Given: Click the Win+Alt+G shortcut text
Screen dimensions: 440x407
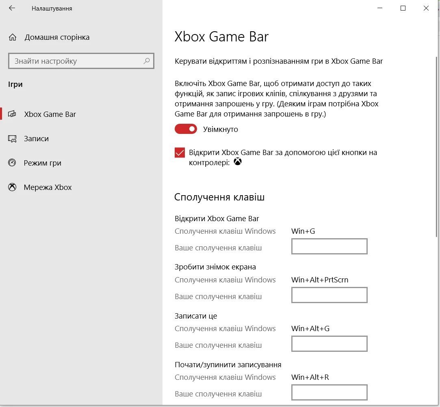Looking at the screenshot, I should coord(310,329).
